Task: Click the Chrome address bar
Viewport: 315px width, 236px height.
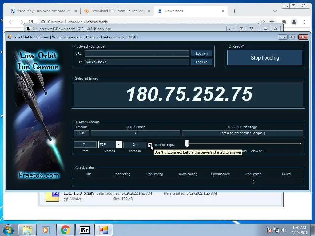Action: [x=149, y=22]
